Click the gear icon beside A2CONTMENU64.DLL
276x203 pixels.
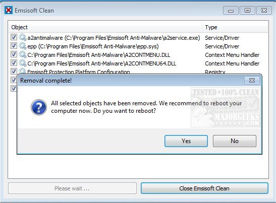[23, 63]
